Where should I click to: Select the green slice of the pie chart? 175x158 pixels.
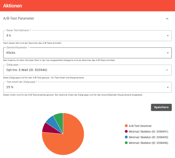(59, 117)
